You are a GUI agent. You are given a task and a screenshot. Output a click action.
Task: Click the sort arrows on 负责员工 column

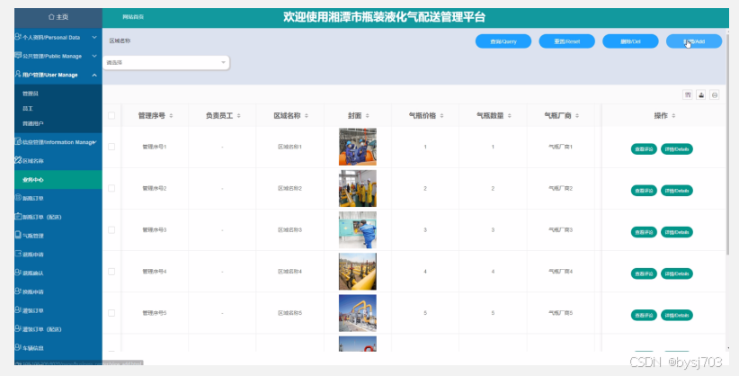pyautogui.click(x=239, y=116)
